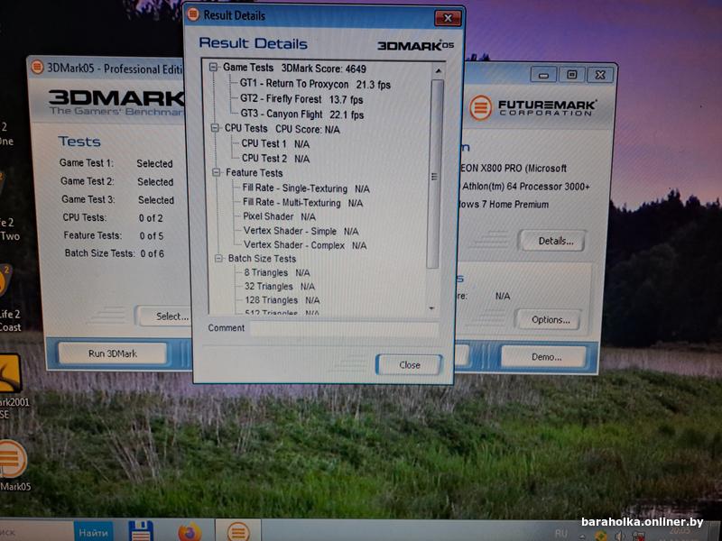The width and height of the screenshot is (722, 541).
Task: Focus the Comment input field
Action: 344,329
